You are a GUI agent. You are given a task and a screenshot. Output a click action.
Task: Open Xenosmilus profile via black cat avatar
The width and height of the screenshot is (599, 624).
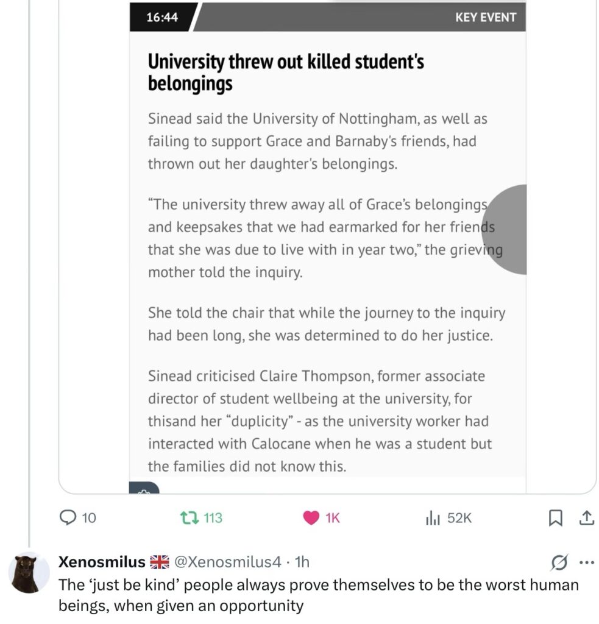tap(29, 573)
